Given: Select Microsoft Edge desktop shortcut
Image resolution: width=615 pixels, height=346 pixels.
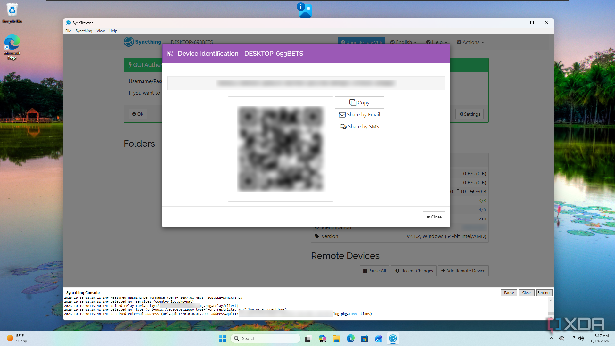Looking at the screenshot, I should [x=12, y=47].
